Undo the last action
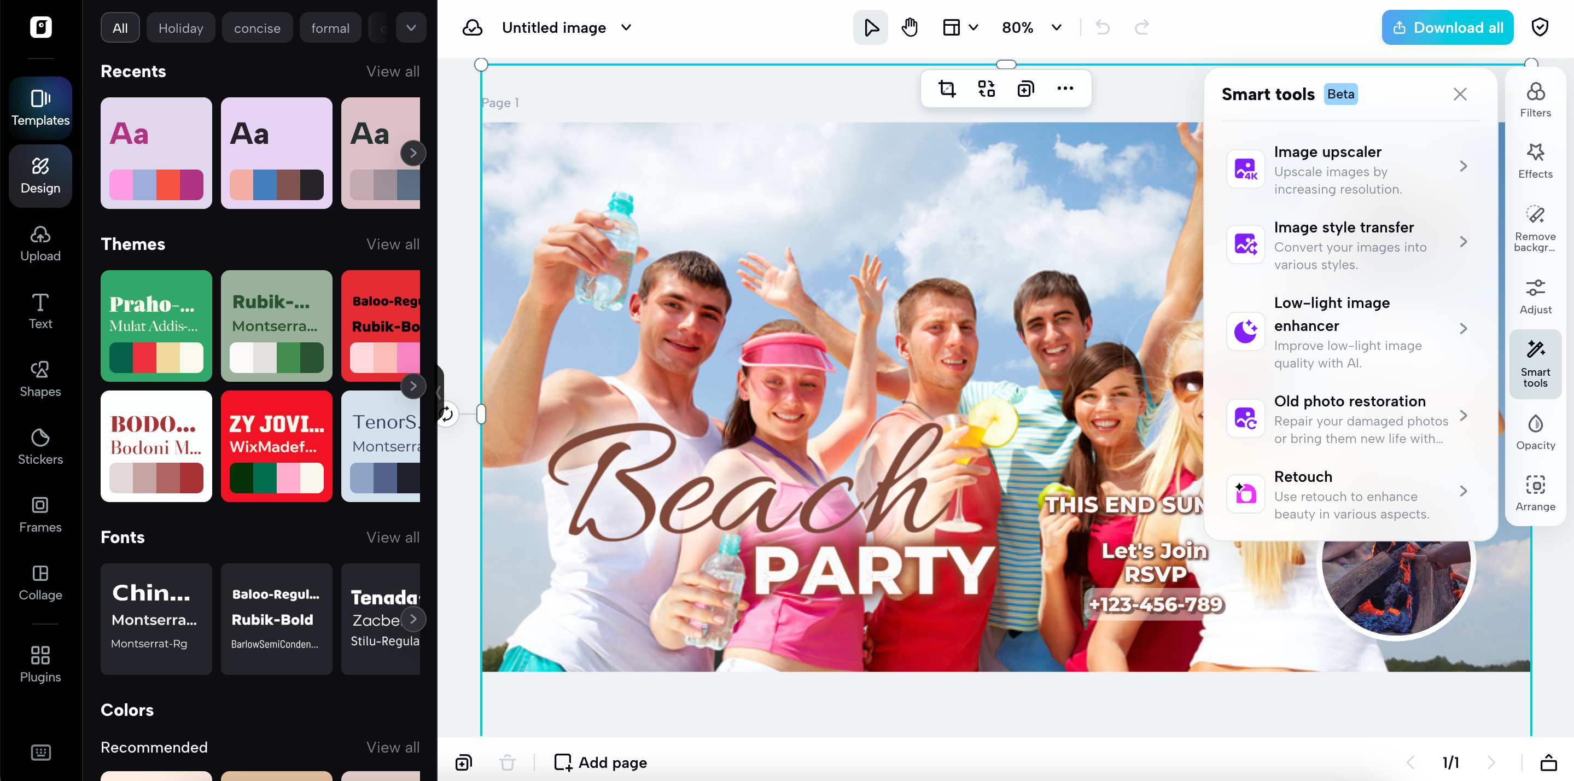Image resolution: width=1574 pixels, height=781 pixels. coord(1102,27)
